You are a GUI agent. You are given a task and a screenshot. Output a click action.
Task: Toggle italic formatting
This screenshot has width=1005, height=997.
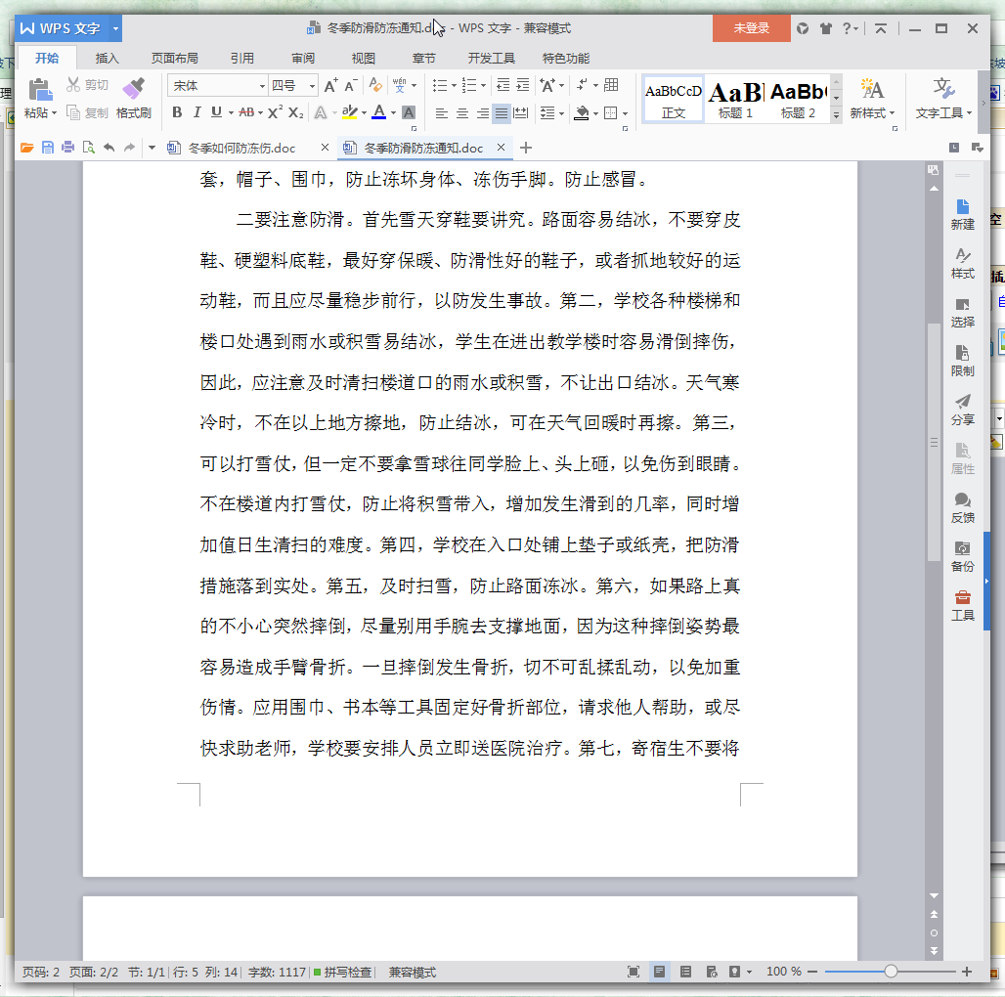(x=197, y=112)
